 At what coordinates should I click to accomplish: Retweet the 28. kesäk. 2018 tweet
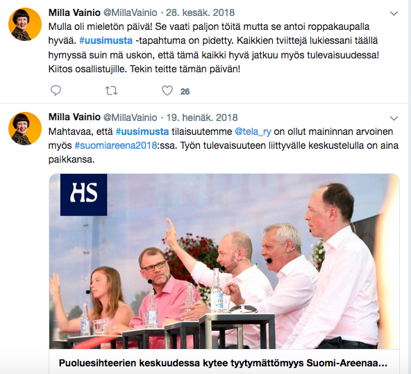click(111, 91)
